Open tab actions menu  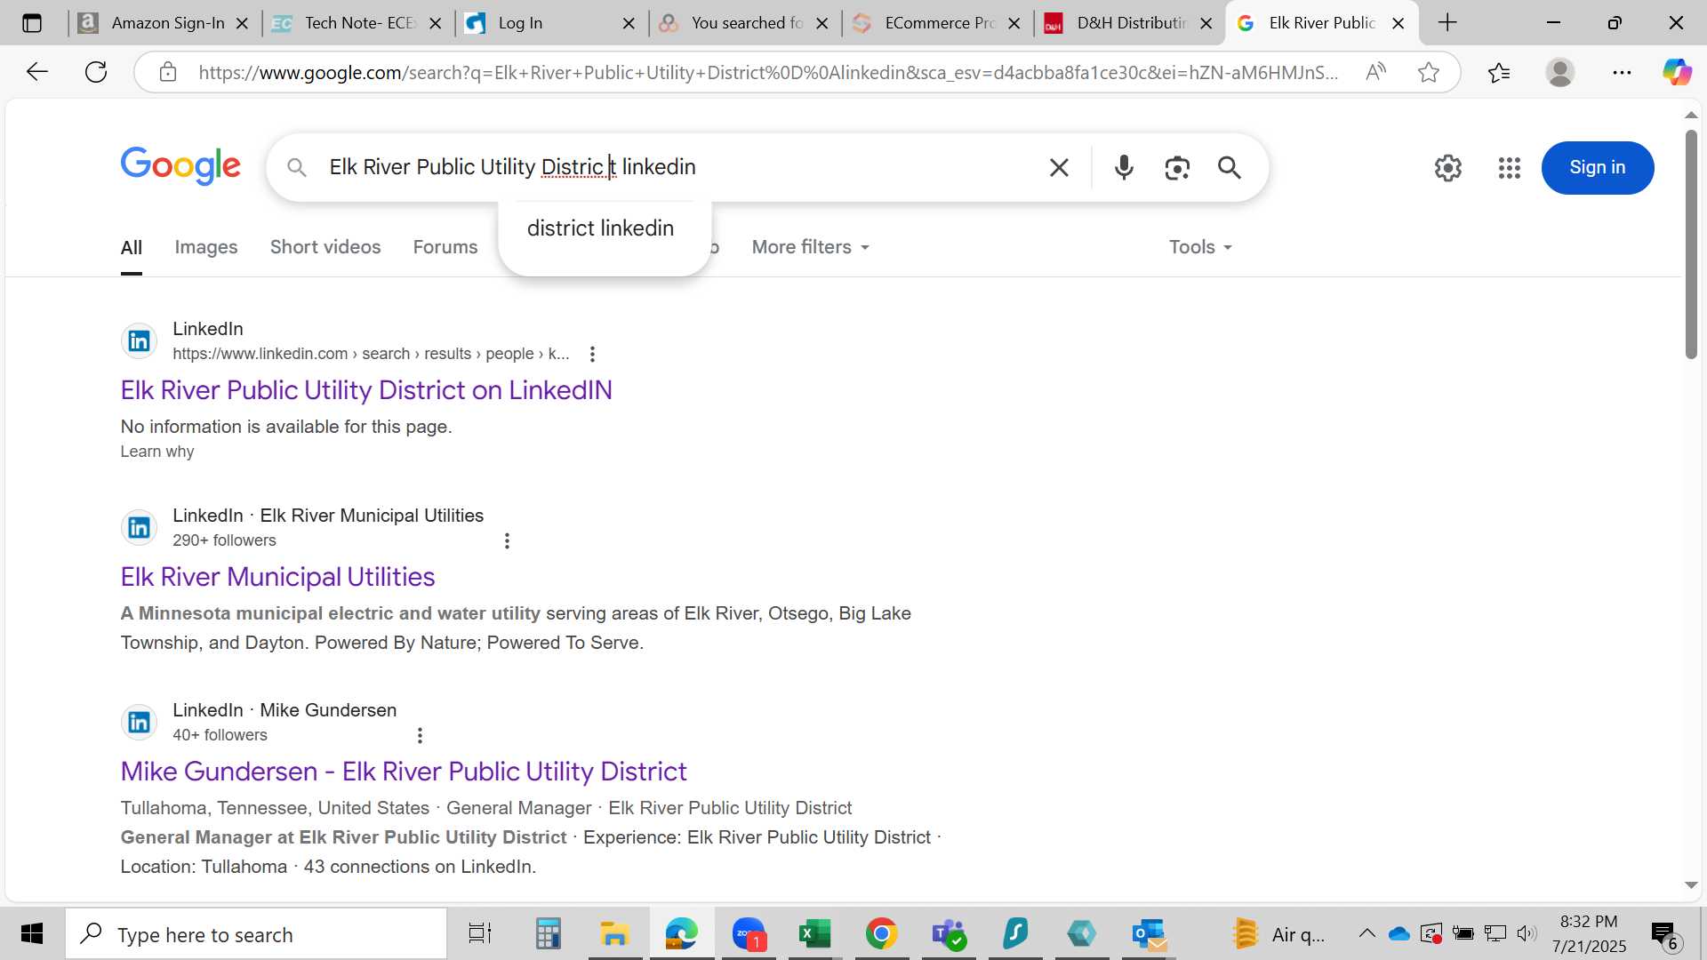tap(32, 23)
